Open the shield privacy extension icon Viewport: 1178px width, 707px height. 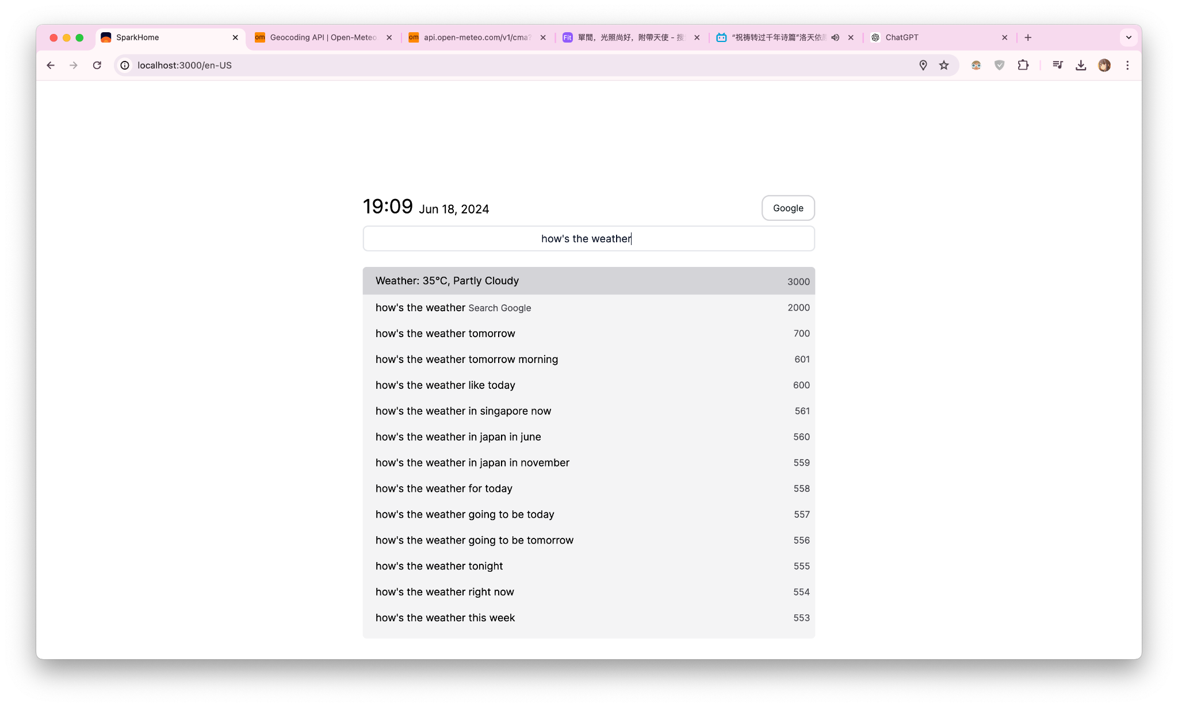coord(999,65)
